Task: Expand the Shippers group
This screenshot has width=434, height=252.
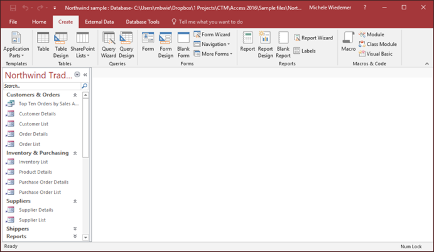Action: pyautogui.click(x=75, y=229)
